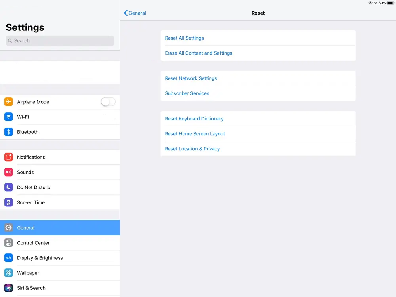Tap Reset Keyboard Dictionary
The height and width of the screenshot is (297, 396).
pyautogui.click(x=194, y=119)
